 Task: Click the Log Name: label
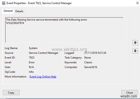(11, 48)
